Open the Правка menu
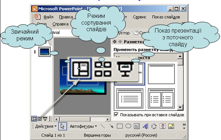This screenshot has height=140, width=221. click(x=66, y=17)
